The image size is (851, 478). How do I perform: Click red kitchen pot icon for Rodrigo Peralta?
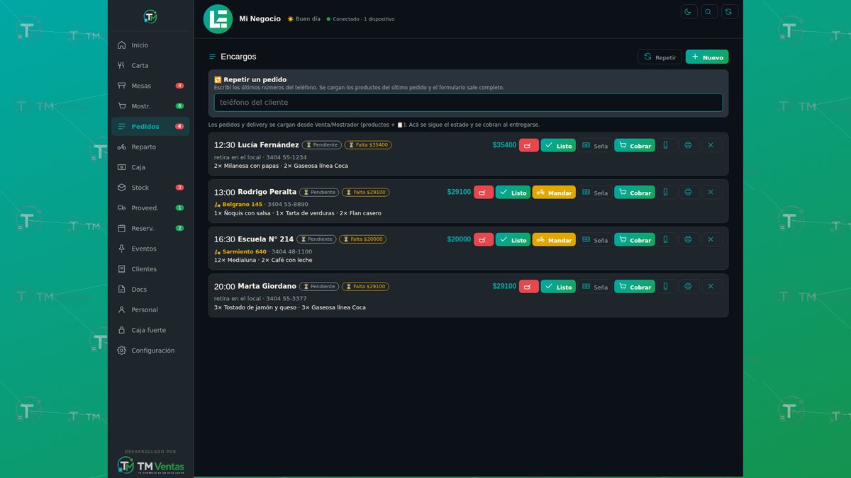tap(484, 192)
